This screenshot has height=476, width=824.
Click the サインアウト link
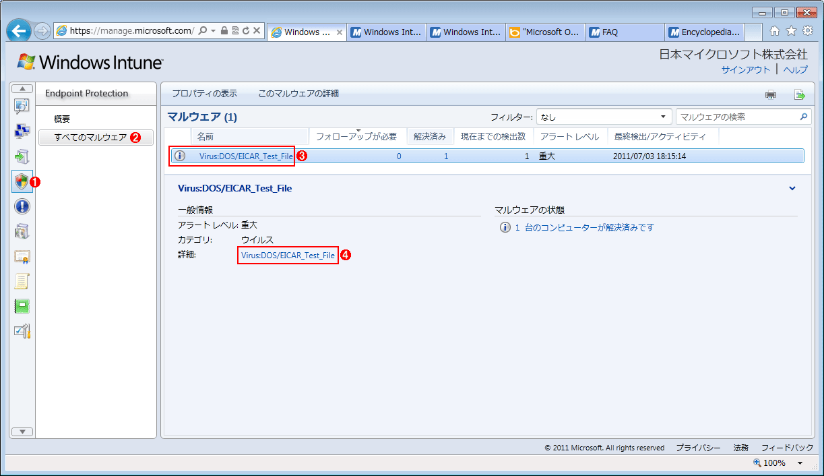pyautogui.click(x=745, y=69)
